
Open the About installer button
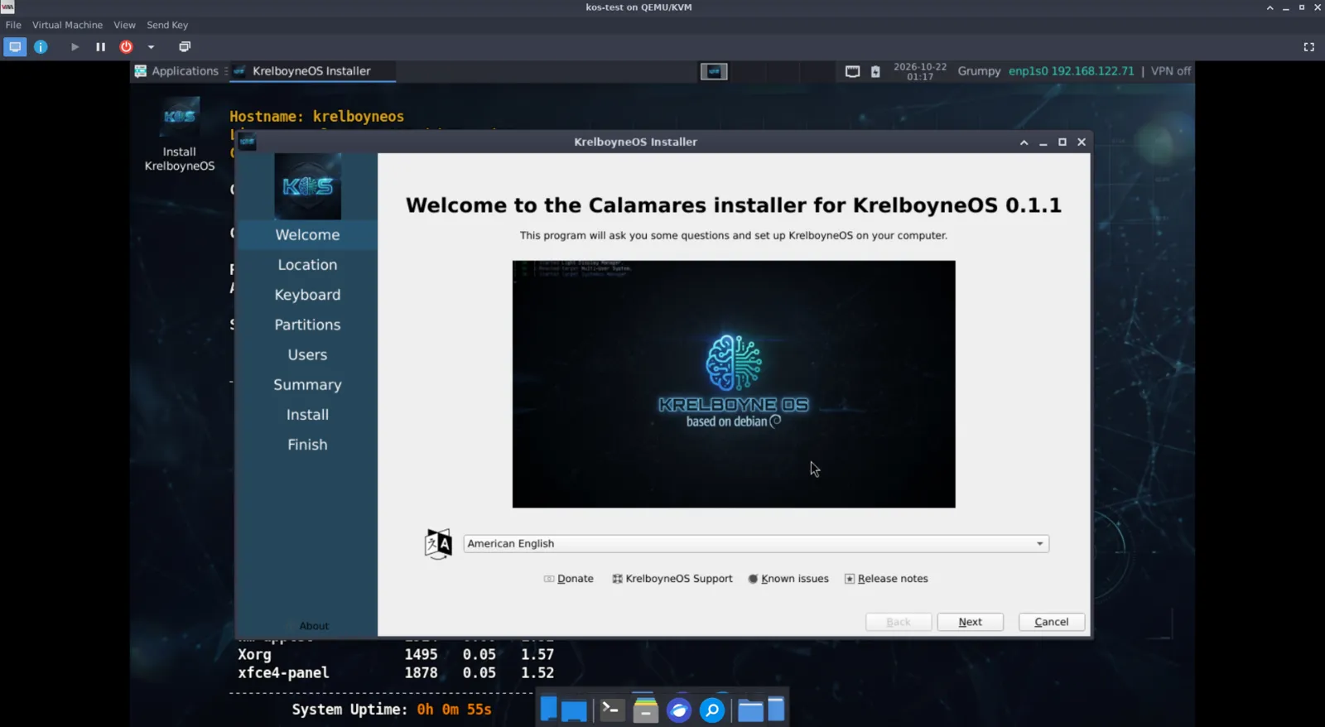314,626
